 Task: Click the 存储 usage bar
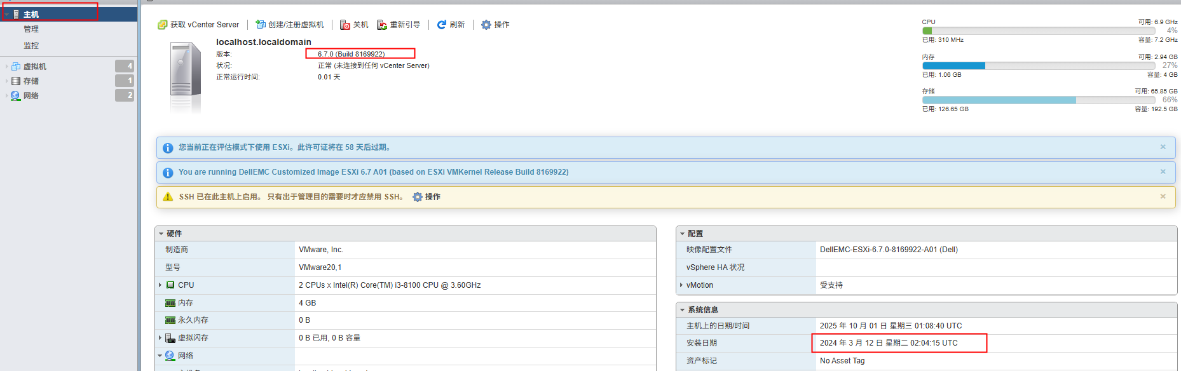(x=1039, y=100)
